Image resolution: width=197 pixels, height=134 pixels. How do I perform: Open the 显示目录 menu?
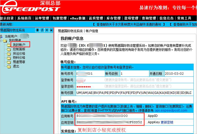pyautogui.click(x=7, y=18)
